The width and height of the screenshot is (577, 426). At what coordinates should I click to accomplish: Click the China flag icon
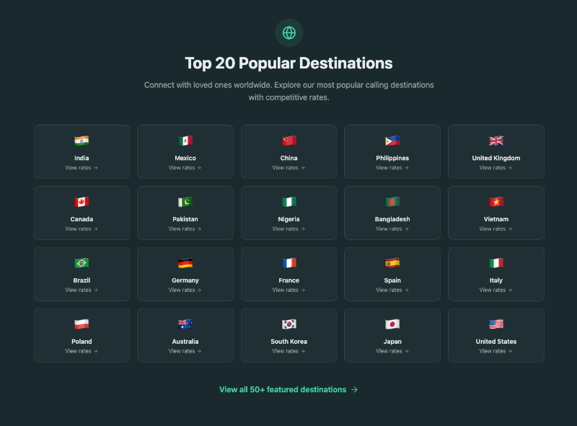[x=288, y=141]
